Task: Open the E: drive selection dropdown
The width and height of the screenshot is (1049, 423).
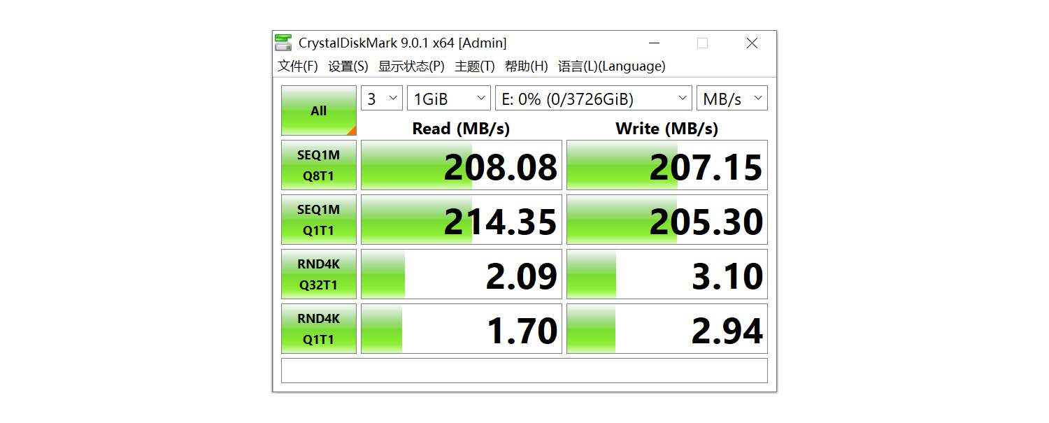Action: [x=594, y=99]
